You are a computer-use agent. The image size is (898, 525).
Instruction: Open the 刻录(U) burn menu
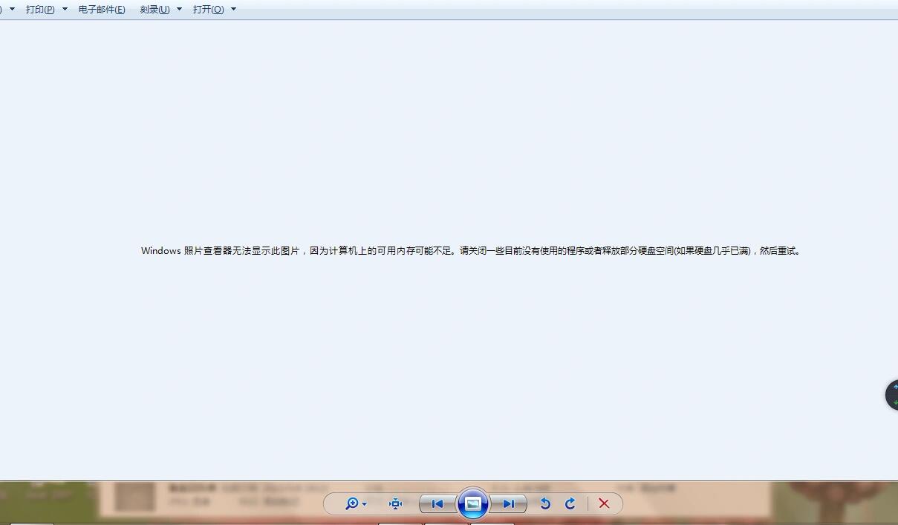click(154, 10)
